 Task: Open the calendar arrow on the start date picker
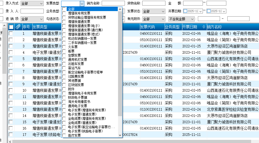pos(201,11)
